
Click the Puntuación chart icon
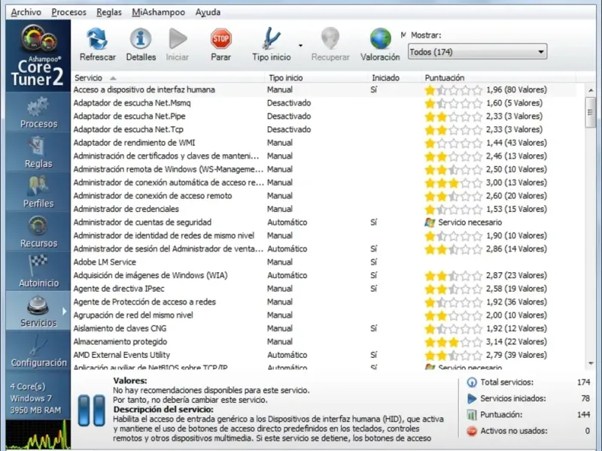coord(472,415)
